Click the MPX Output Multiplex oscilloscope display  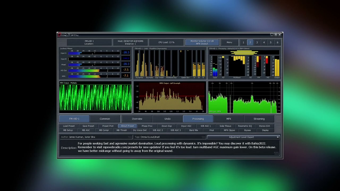[x=95, y=97]
